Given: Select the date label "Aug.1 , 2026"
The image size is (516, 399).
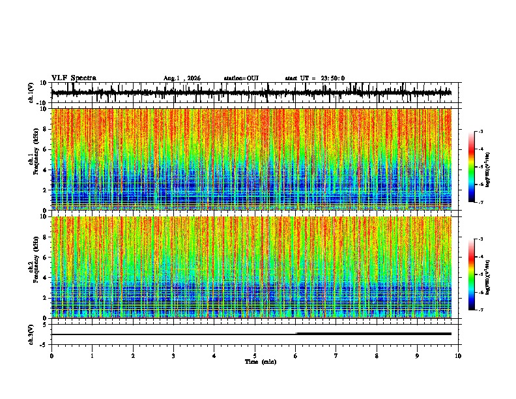Looking at the screenshot, I should point(182,78).
